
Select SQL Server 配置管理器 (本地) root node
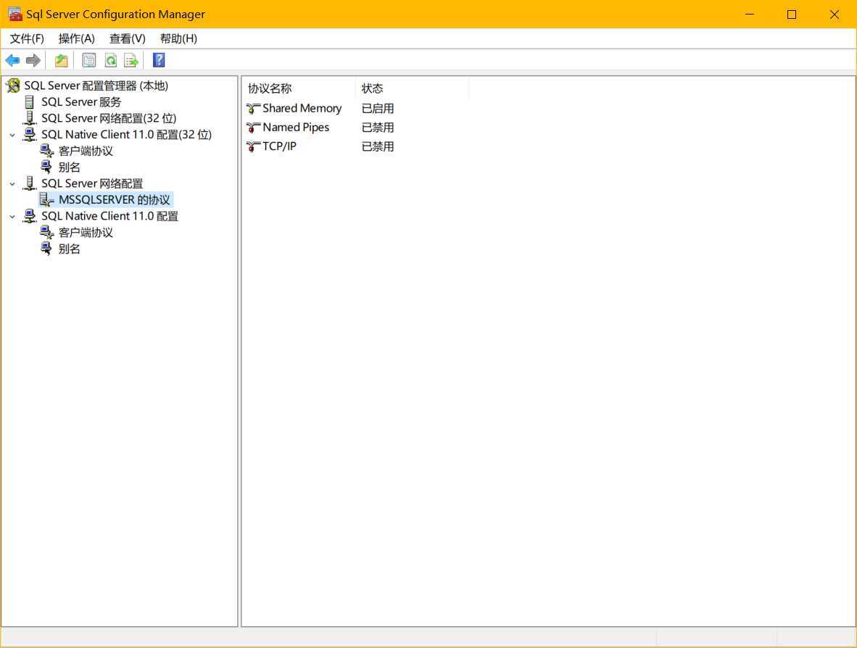(96, 86)
